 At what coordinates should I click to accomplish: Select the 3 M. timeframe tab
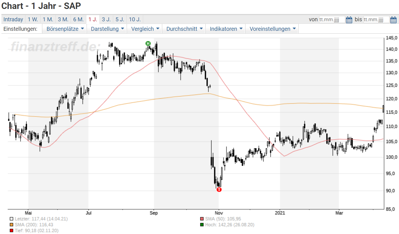click(x=63, y=19)
